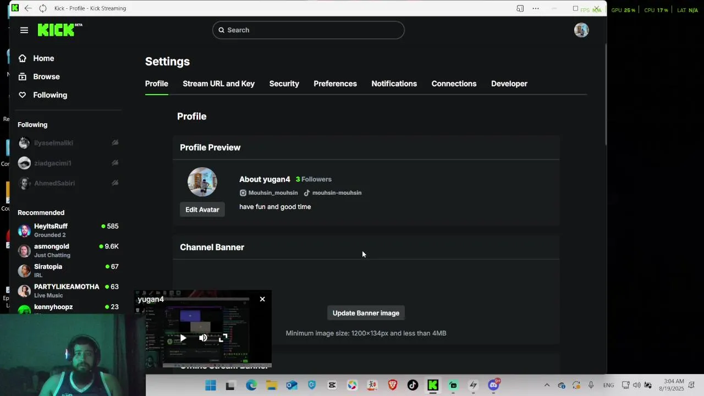Viewport: 704px width, 396px height.
Task: Click AhmedSabiri offline stream icon
Action: pos(115,183)
